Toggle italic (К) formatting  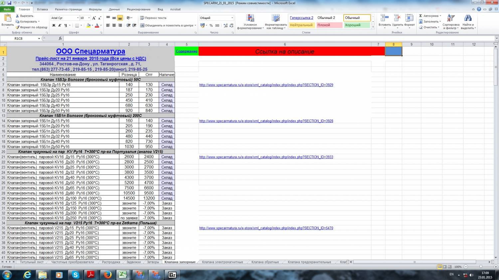(x=60, y=25)
